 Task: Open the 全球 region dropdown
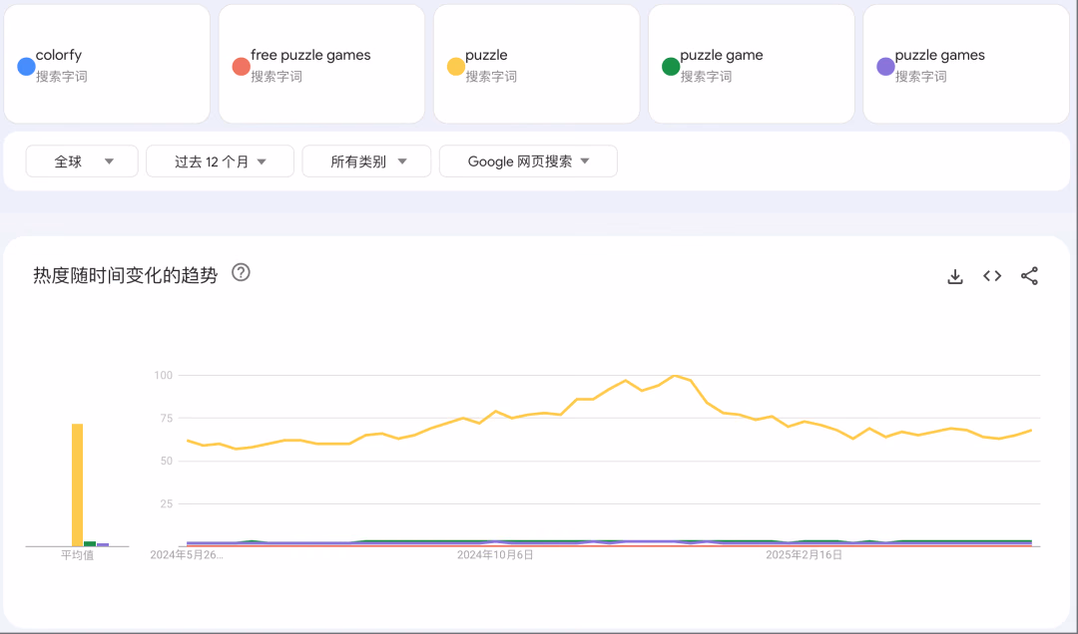(x=82, y=161)
